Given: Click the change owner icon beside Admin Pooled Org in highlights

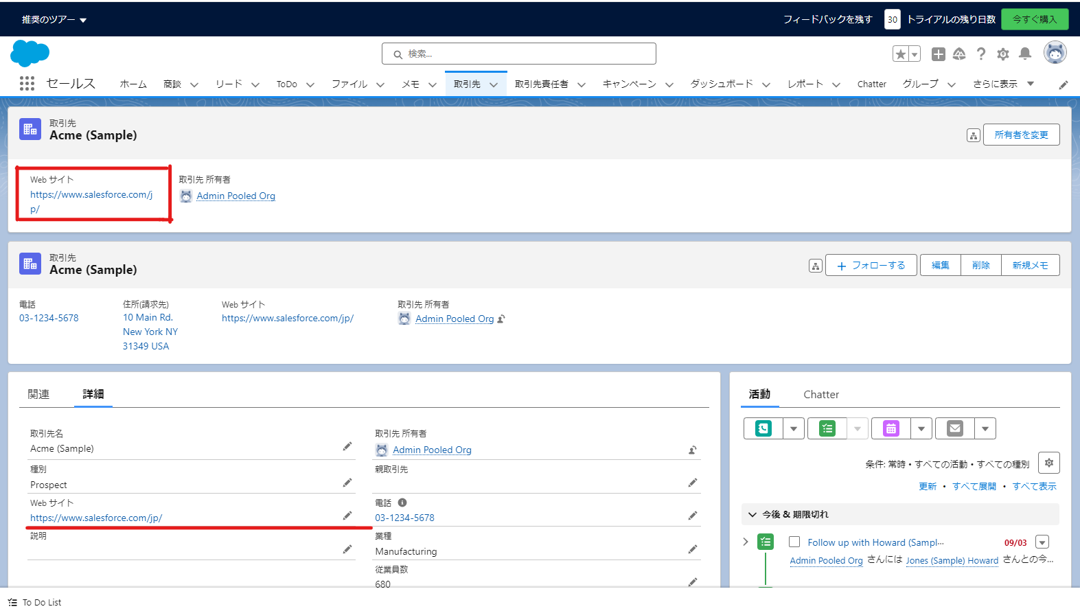Looking at the screenshot, I should point(501,319).
